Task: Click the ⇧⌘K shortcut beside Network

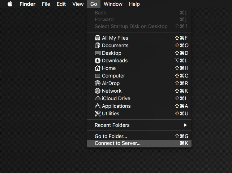Action: pos(181,91)
